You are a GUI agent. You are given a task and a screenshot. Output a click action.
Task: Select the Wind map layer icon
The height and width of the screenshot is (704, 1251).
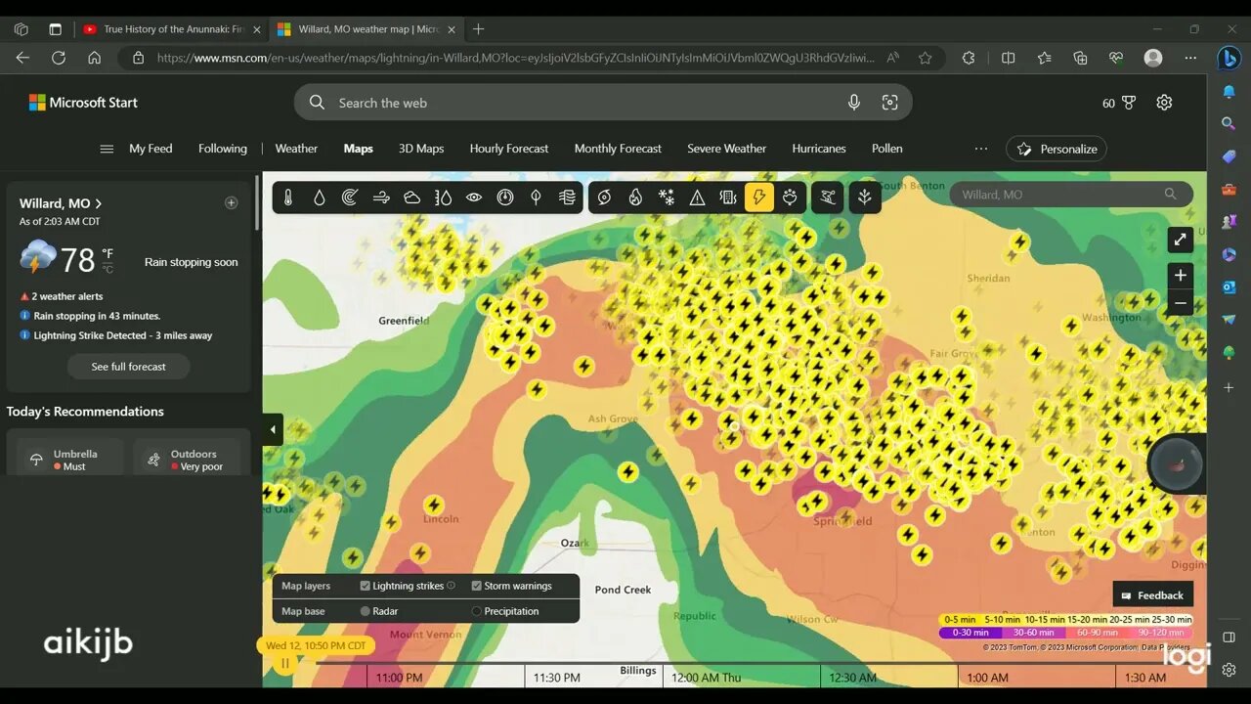(x=381, y=198)
